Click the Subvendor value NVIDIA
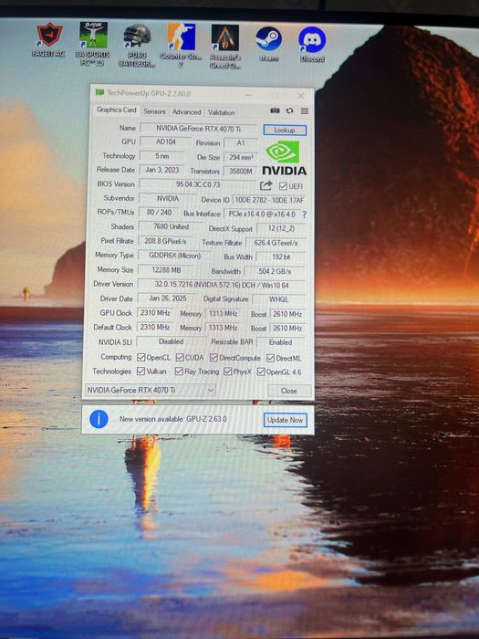This screenshot has height=639, width=479. click(168, 198)
